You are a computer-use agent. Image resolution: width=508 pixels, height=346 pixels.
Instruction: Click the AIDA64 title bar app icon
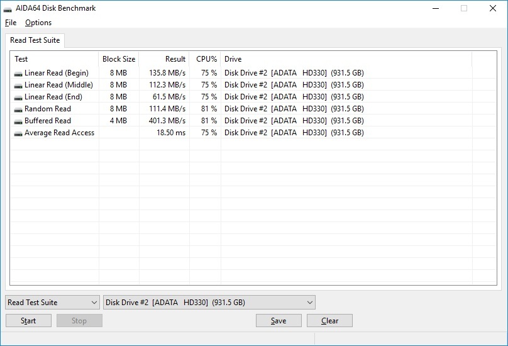8,9
